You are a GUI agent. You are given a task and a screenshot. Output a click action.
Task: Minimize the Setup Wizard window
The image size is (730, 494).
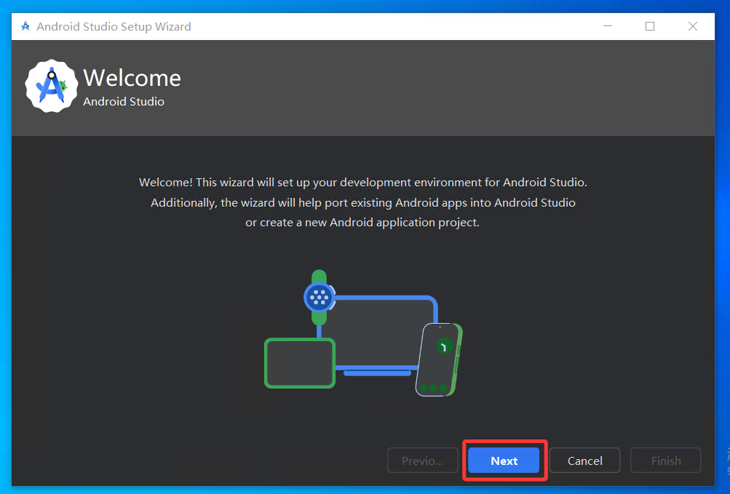click(608, 27)
